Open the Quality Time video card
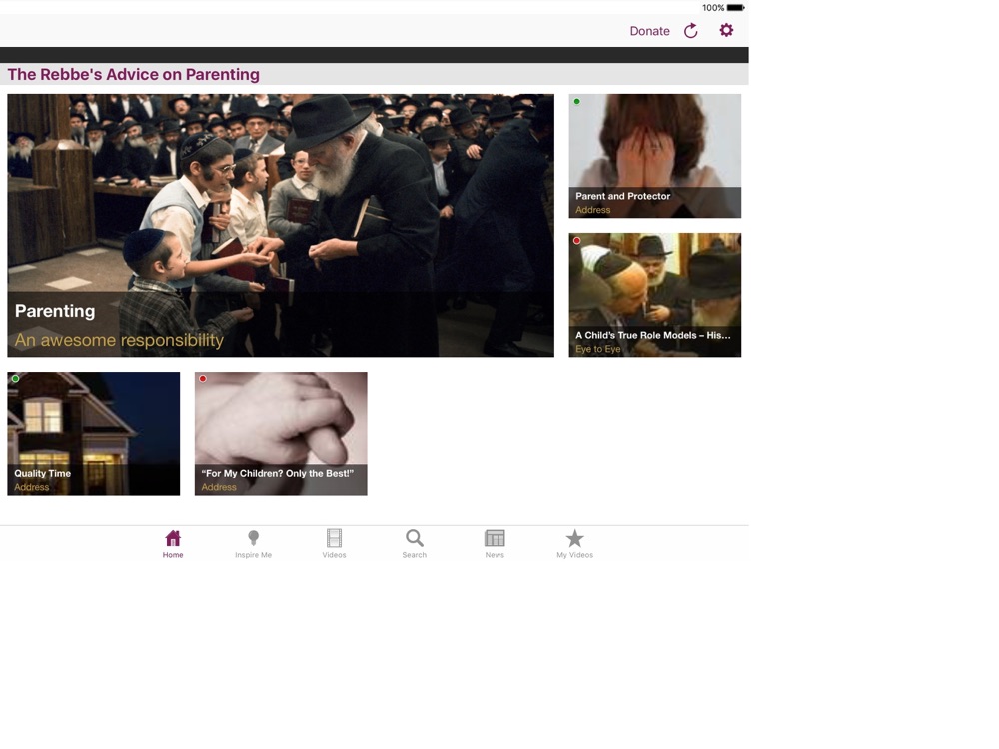The height and width of the screenshot is (749, 999). click(x=94, y=433)
